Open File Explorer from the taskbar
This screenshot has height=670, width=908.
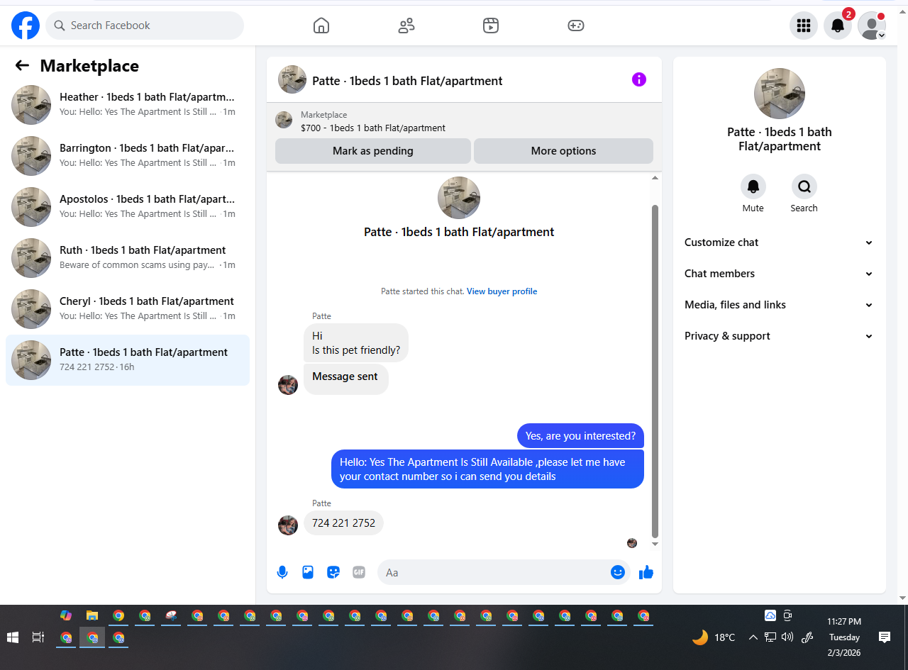(x=92, y=615)
